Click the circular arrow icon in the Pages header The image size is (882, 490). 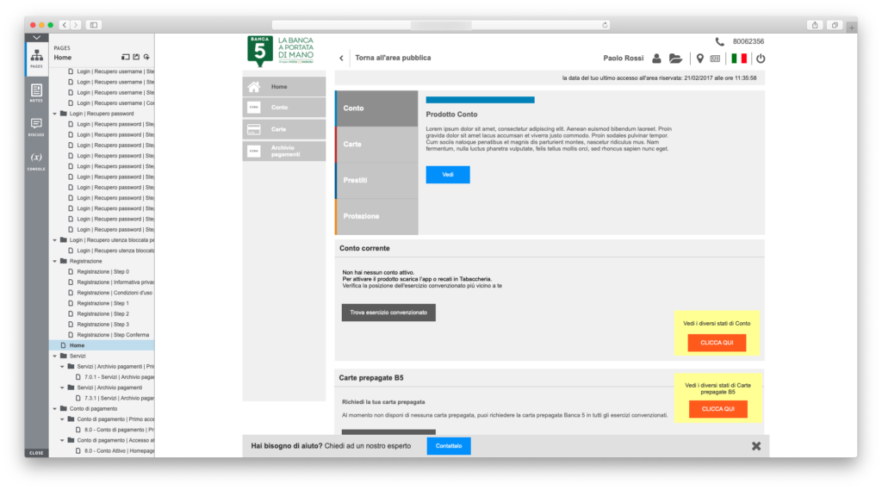click(x=146, y=58)
